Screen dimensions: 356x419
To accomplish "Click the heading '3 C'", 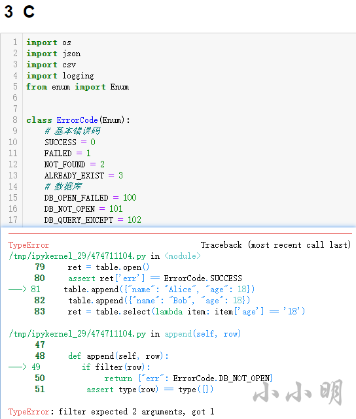I will click(20, 12).
